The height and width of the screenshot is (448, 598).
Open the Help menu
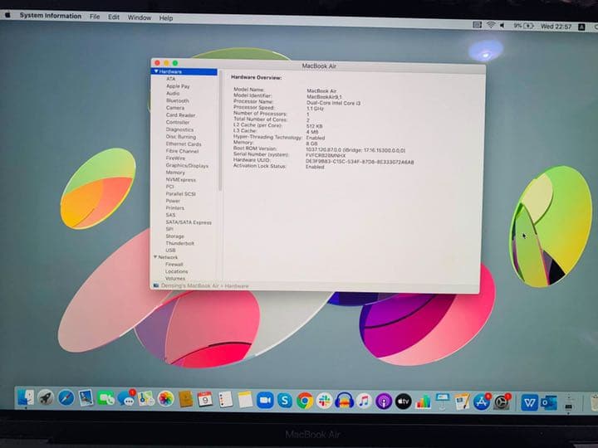166,18
